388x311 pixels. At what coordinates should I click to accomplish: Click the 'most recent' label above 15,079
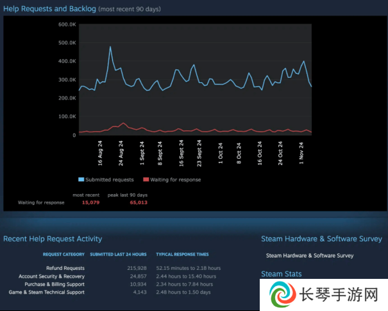point(86,195)
